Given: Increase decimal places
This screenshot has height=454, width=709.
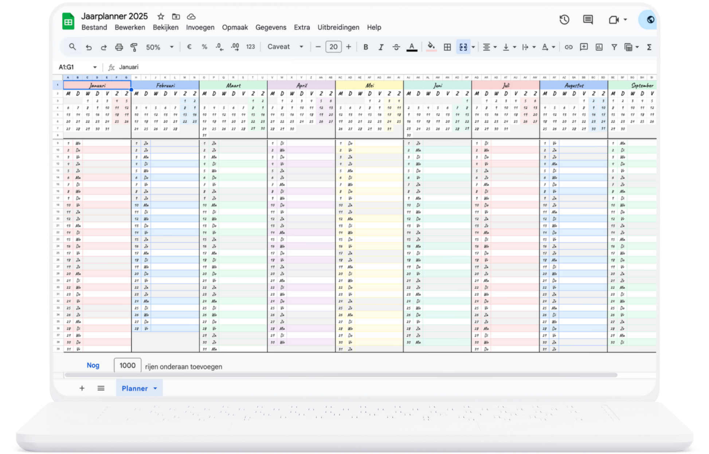Looking at the screenshot, I should coord(235,47).
